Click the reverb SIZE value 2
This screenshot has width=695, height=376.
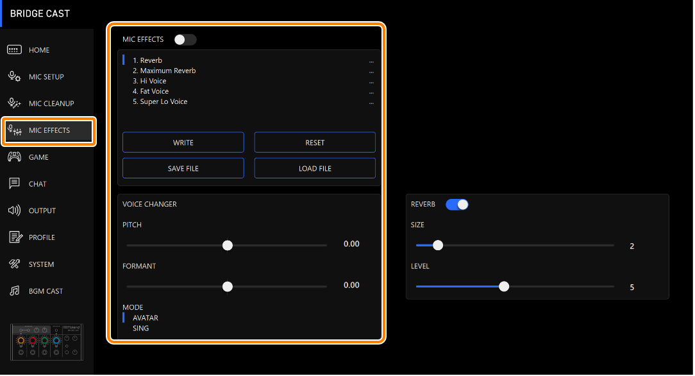coord(632,246)
